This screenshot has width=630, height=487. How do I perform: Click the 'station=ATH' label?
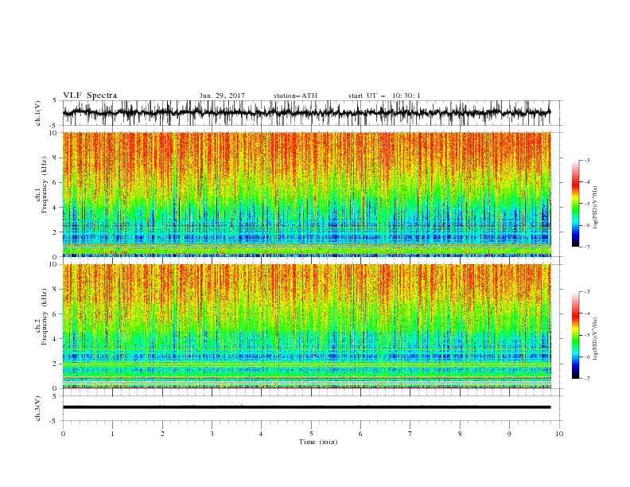tap(295, 95)
